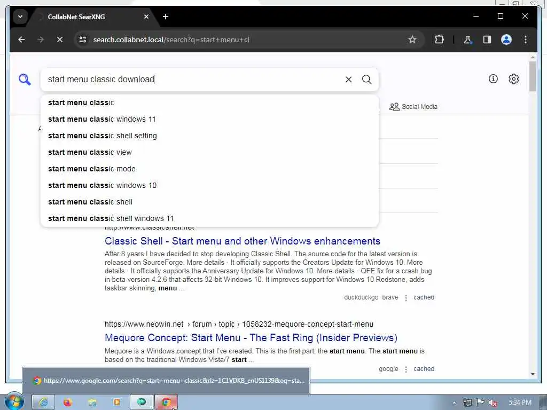Choose suggestion 'start menu classic mode'
The height and width of the screenshot is (410, 547).
[209, 169]
